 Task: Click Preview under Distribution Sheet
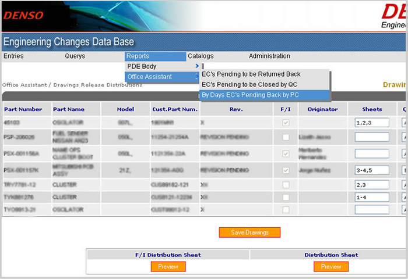(330, 267)
